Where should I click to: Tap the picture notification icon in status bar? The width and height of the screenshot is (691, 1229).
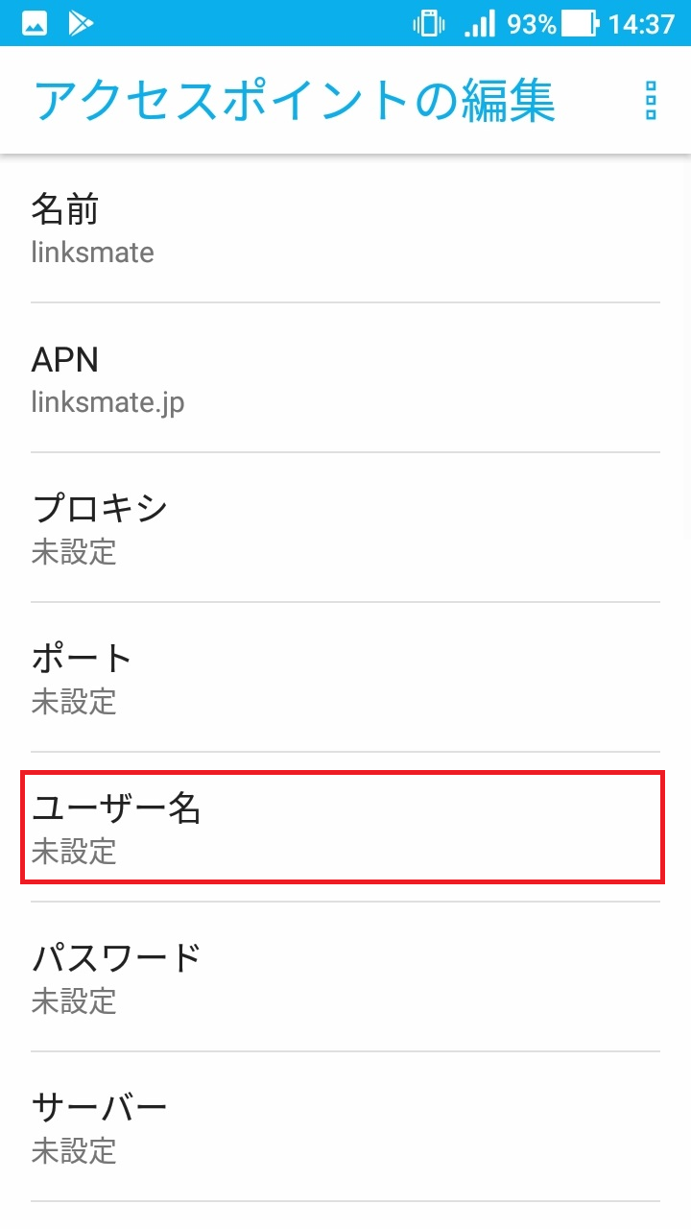35,23
